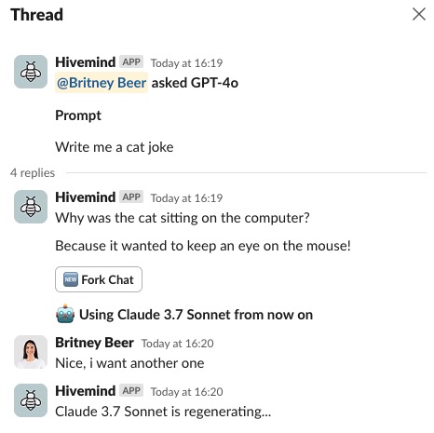The height and width of the screenshot is (433, 434).
Task: Click the NEW badge icon in Fork Chat
Action: point(71,279)
